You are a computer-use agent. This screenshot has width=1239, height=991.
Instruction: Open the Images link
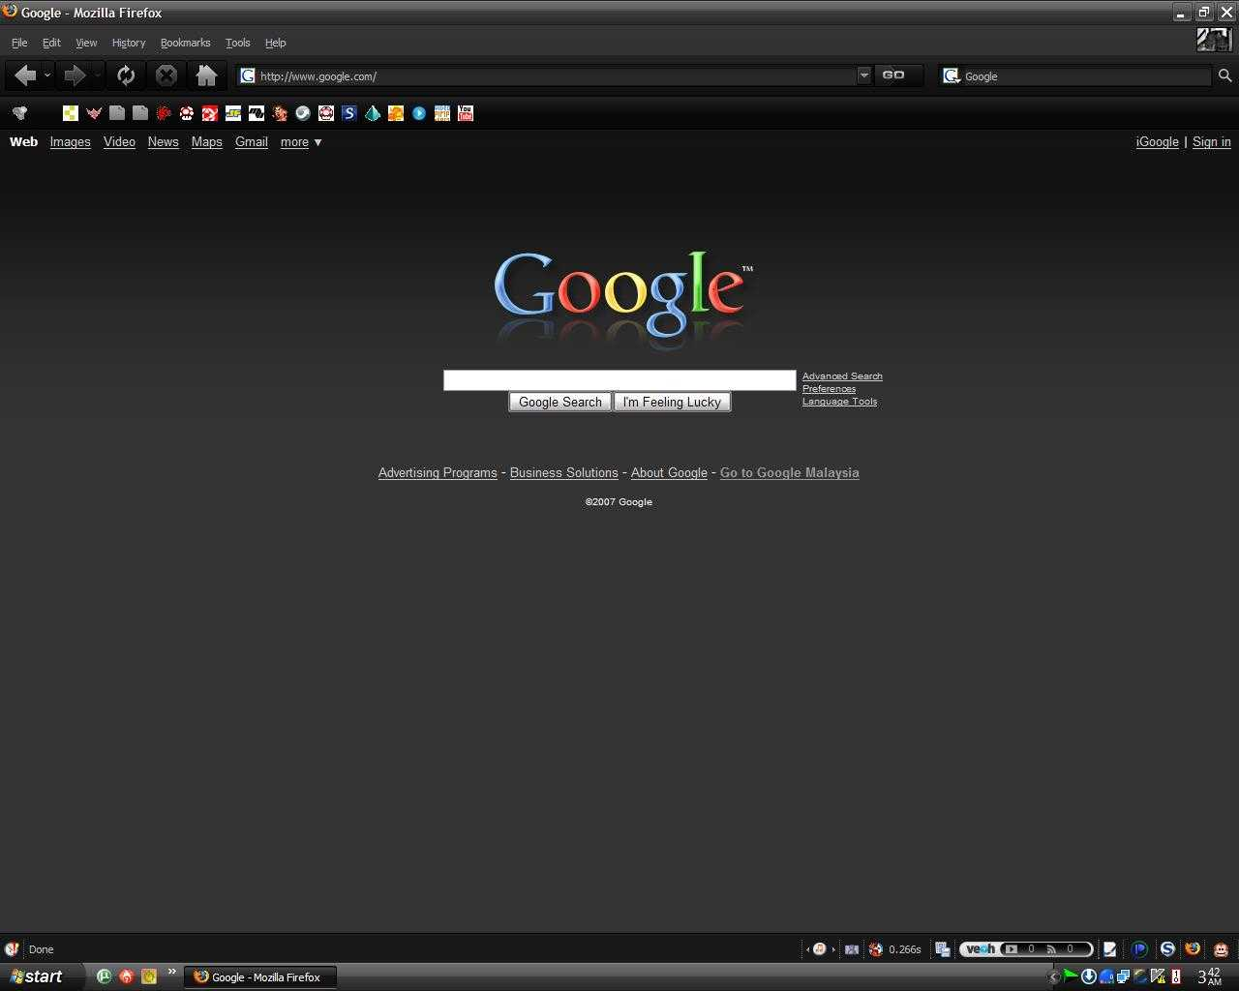70,142
